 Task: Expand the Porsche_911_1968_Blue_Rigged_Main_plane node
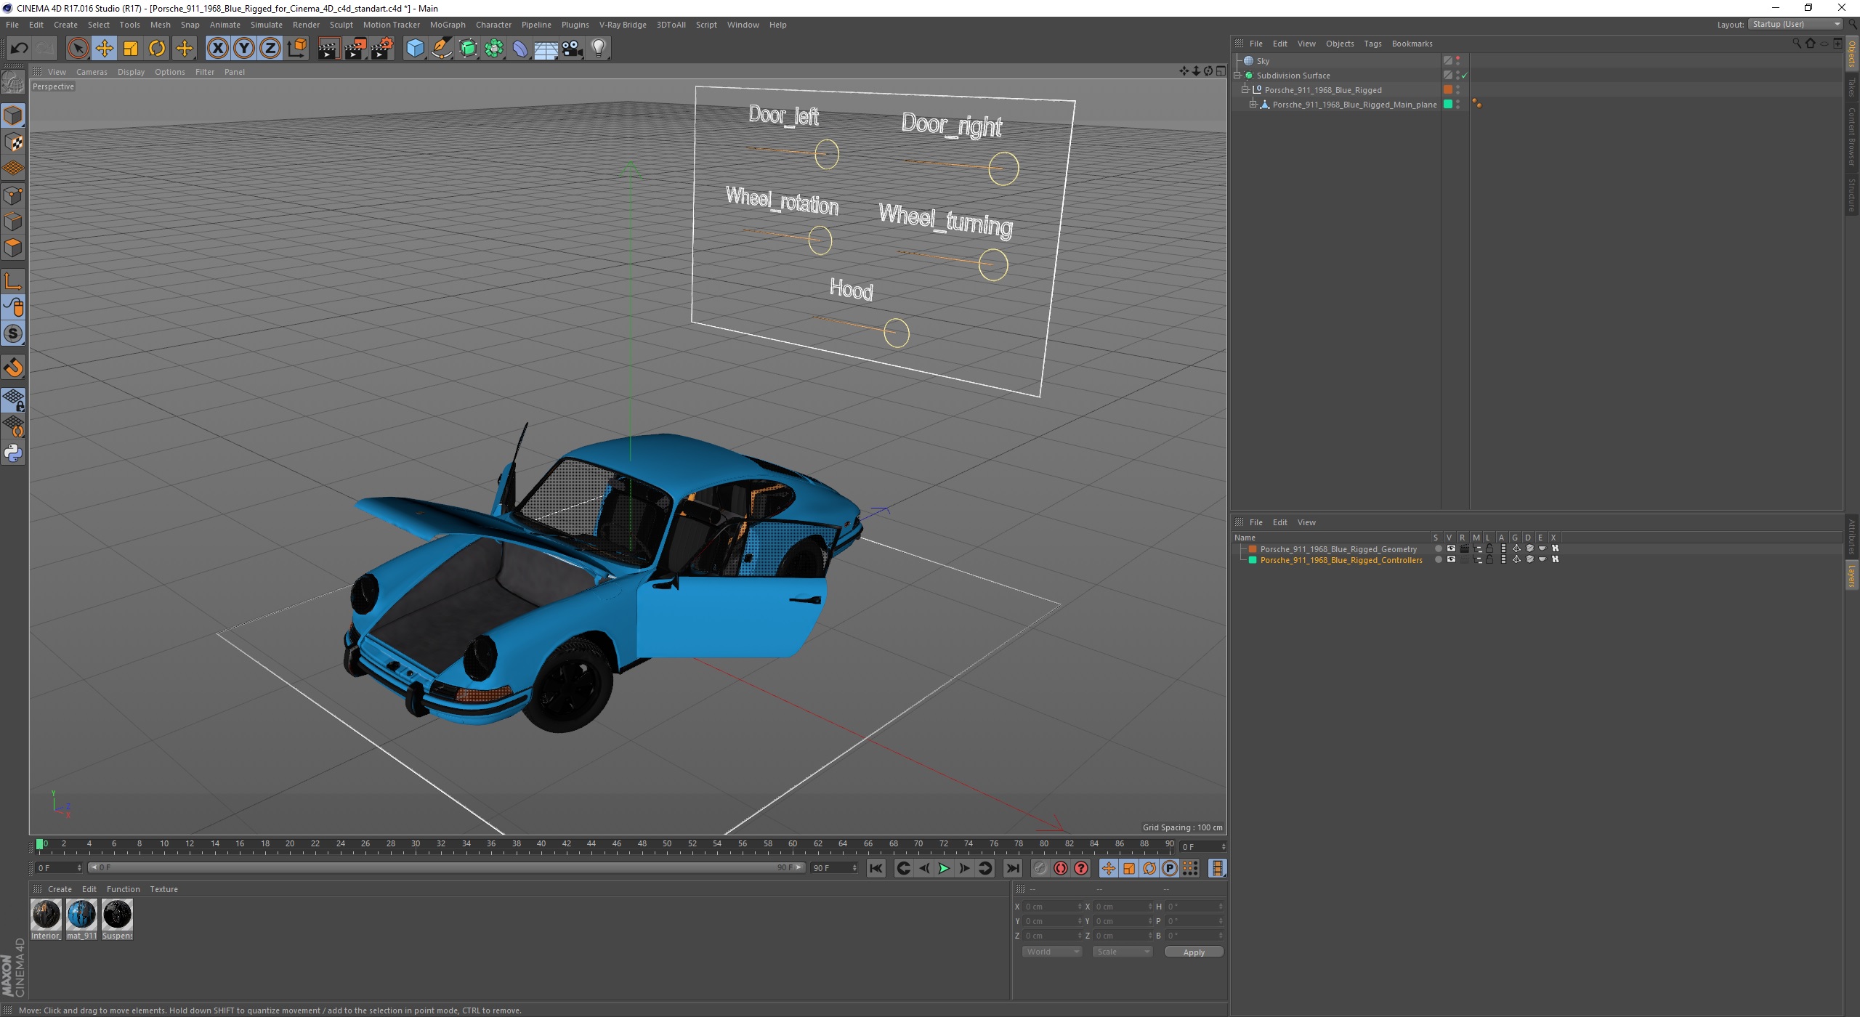1253,105
